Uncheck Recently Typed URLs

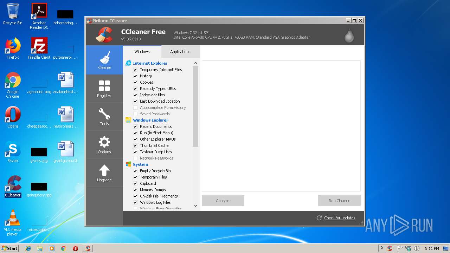pos(135,89)
